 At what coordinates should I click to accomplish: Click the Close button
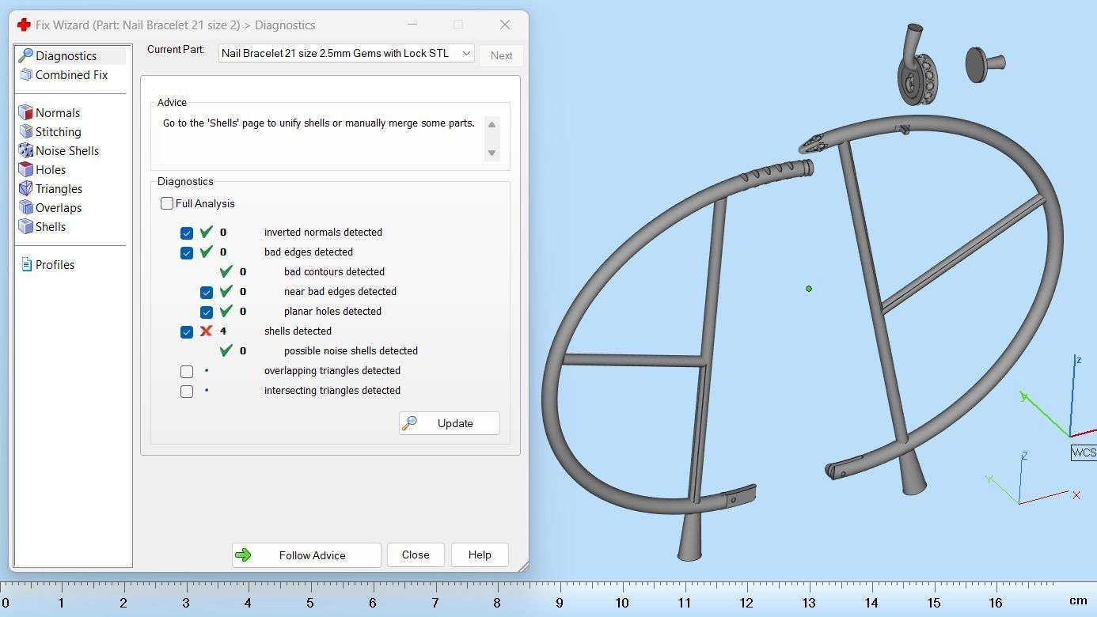pos(416,555)
